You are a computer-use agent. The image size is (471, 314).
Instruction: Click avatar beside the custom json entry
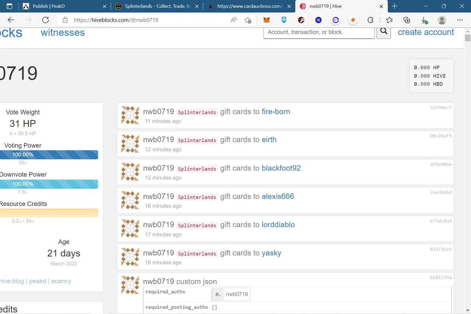click(x=130, y=285)
